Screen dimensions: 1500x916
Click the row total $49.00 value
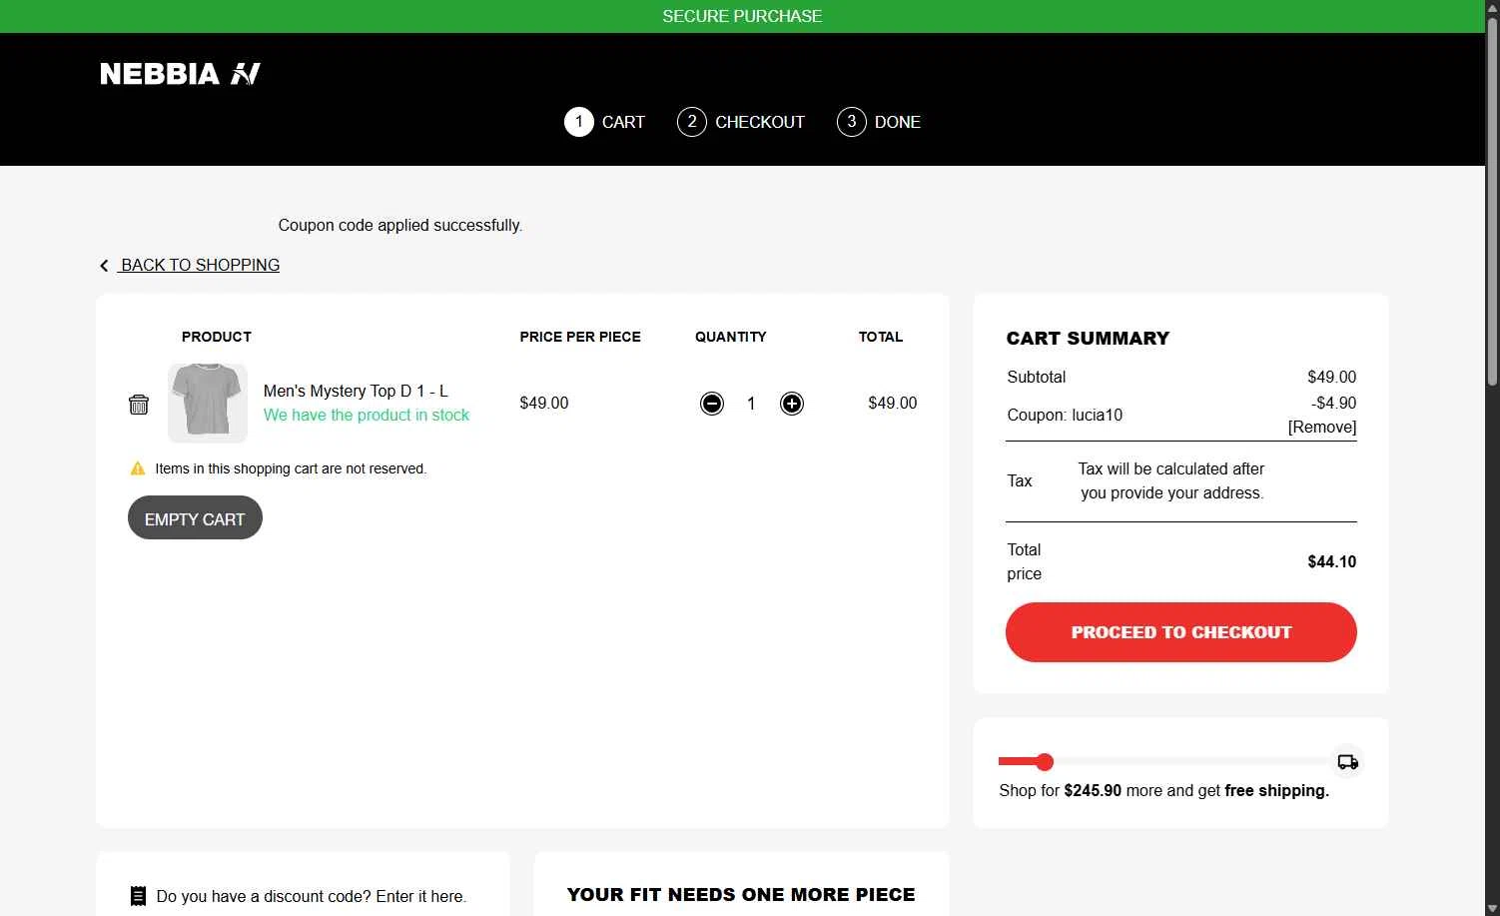[893, 404]
